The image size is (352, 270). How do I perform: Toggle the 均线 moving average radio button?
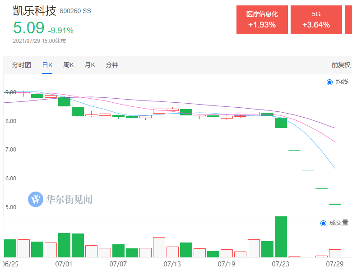(x=329, y=82)
